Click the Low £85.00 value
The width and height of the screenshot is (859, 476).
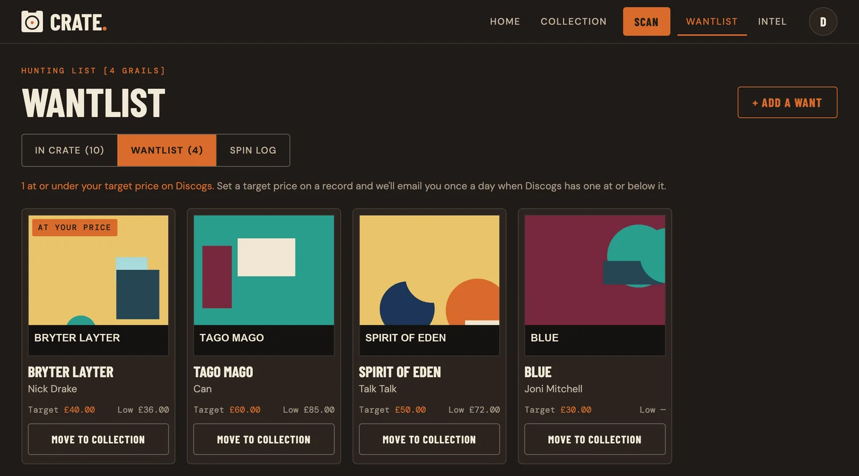point(308,409)
